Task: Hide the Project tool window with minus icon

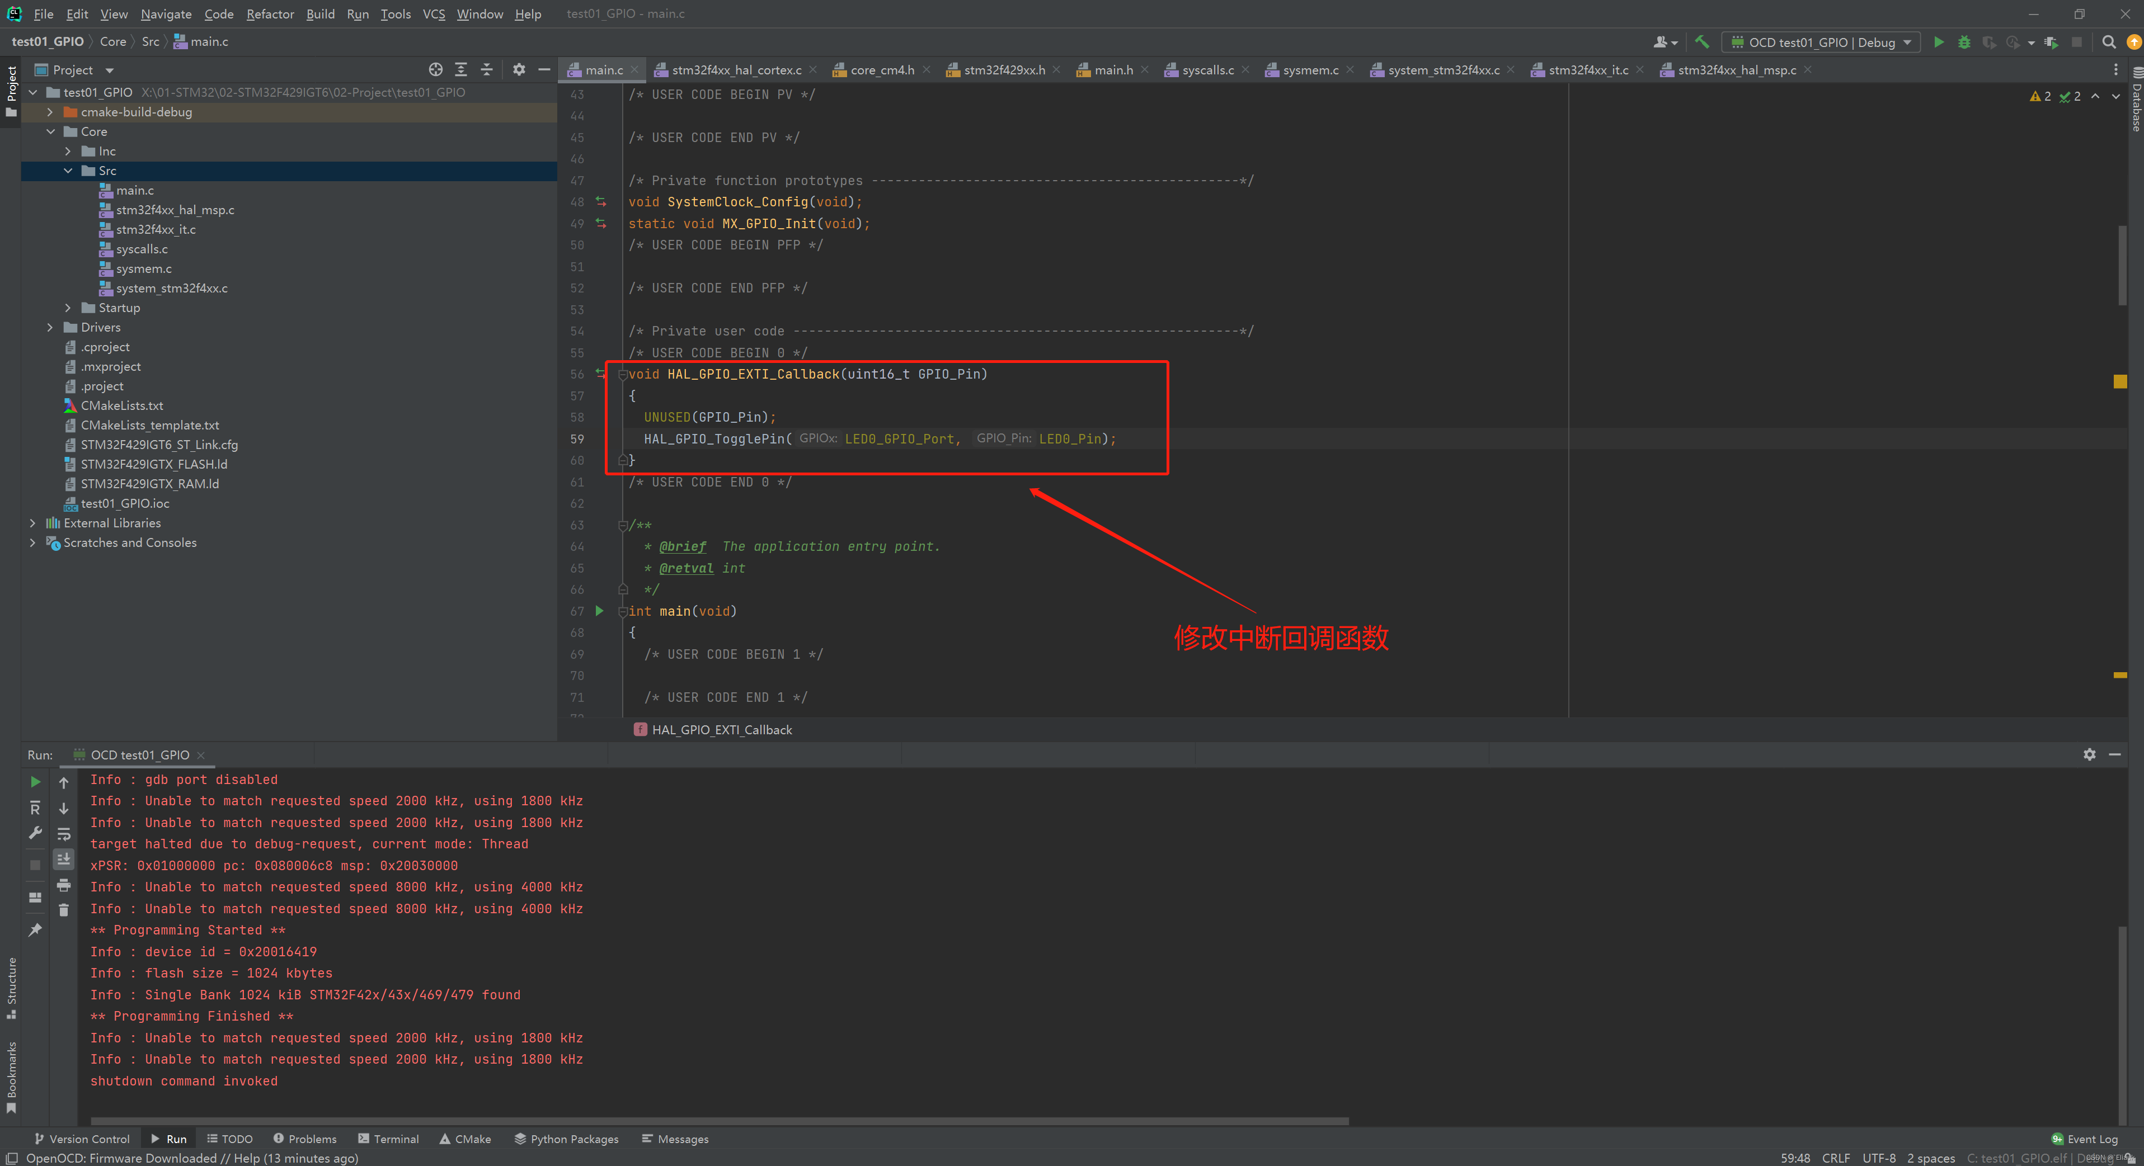Action: (544, 70)
